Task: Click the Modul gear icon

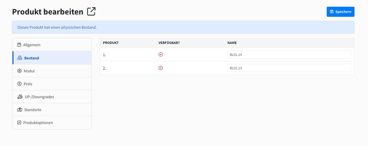Action: [19, 71]
